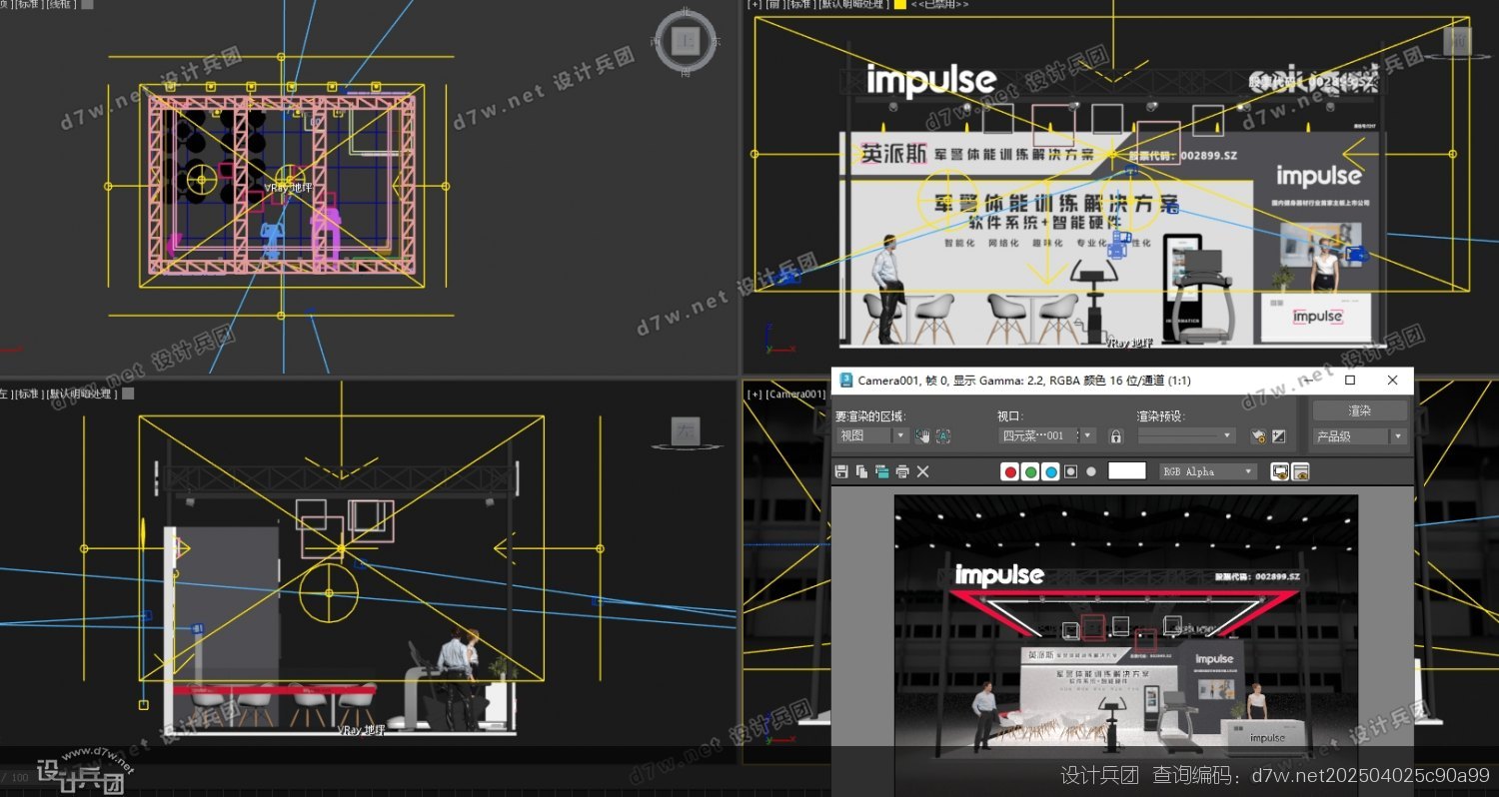Select the VRay 地坪 label in left viewport
Image resolution: width=1499 pixels, height=797 pixels.
[x=360, y=731]
